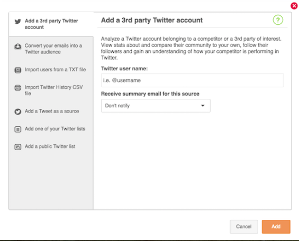
Task: Click the Twitter bird icon in sidebar
Action: [x=18, y=22]
